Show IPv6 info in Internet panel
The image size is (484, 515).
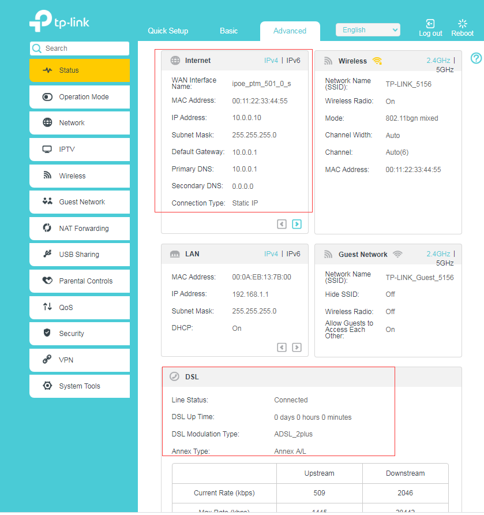294,61
